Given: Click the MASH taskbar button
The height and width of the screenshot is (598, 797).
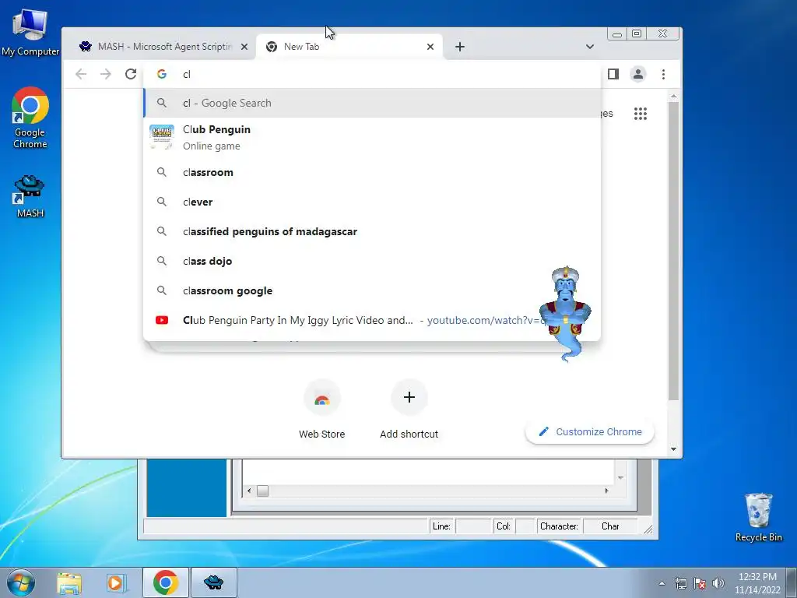Looking at the screenshot, I should 214,582.
